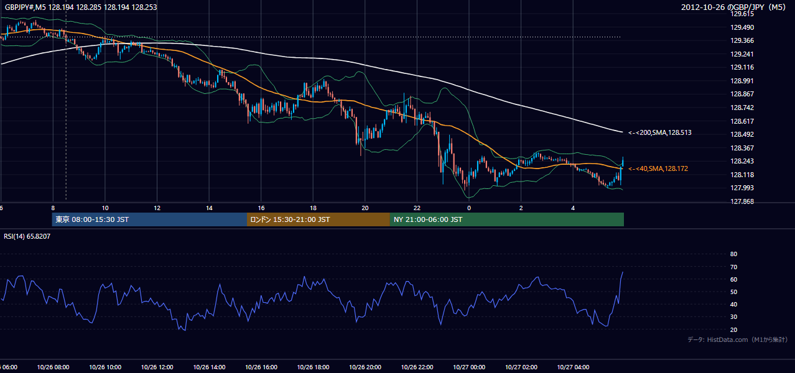This screenshot has height=373, width=795.
Task: Click hour marker 20 under price chart
Action: pyautogui.click(x=365, y=208)
